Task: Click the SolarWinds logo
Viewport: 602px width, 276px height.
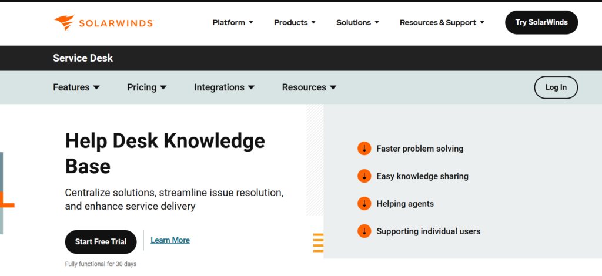Action: point(104,23)
